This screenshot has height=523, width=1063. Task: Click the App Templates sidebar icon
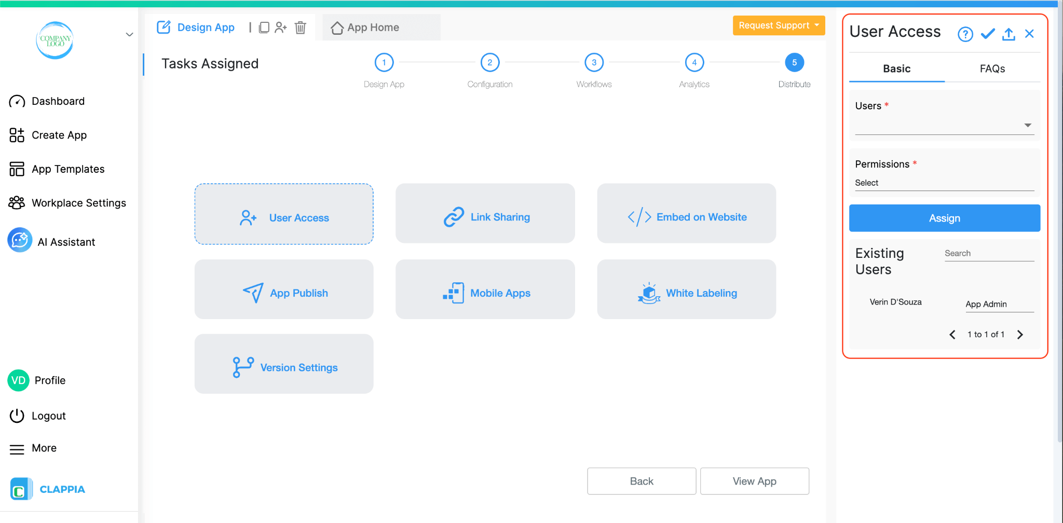click(16, 169)
